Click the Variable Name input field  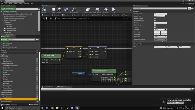(x=160, y=14)
